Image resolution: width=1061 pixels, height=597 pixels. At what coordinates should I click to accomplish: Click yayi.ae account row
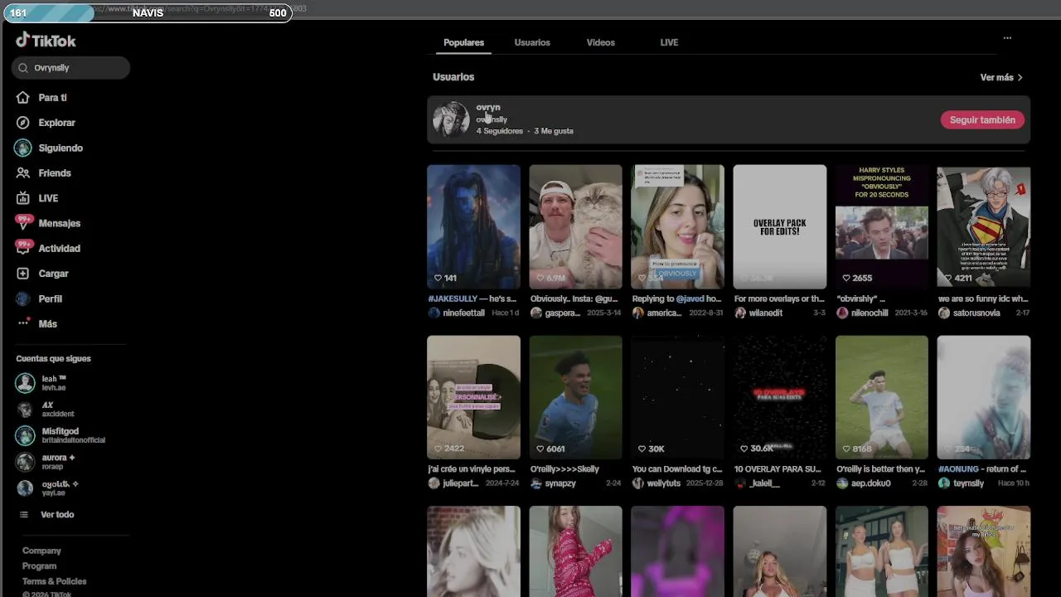(x=70, y=488)
